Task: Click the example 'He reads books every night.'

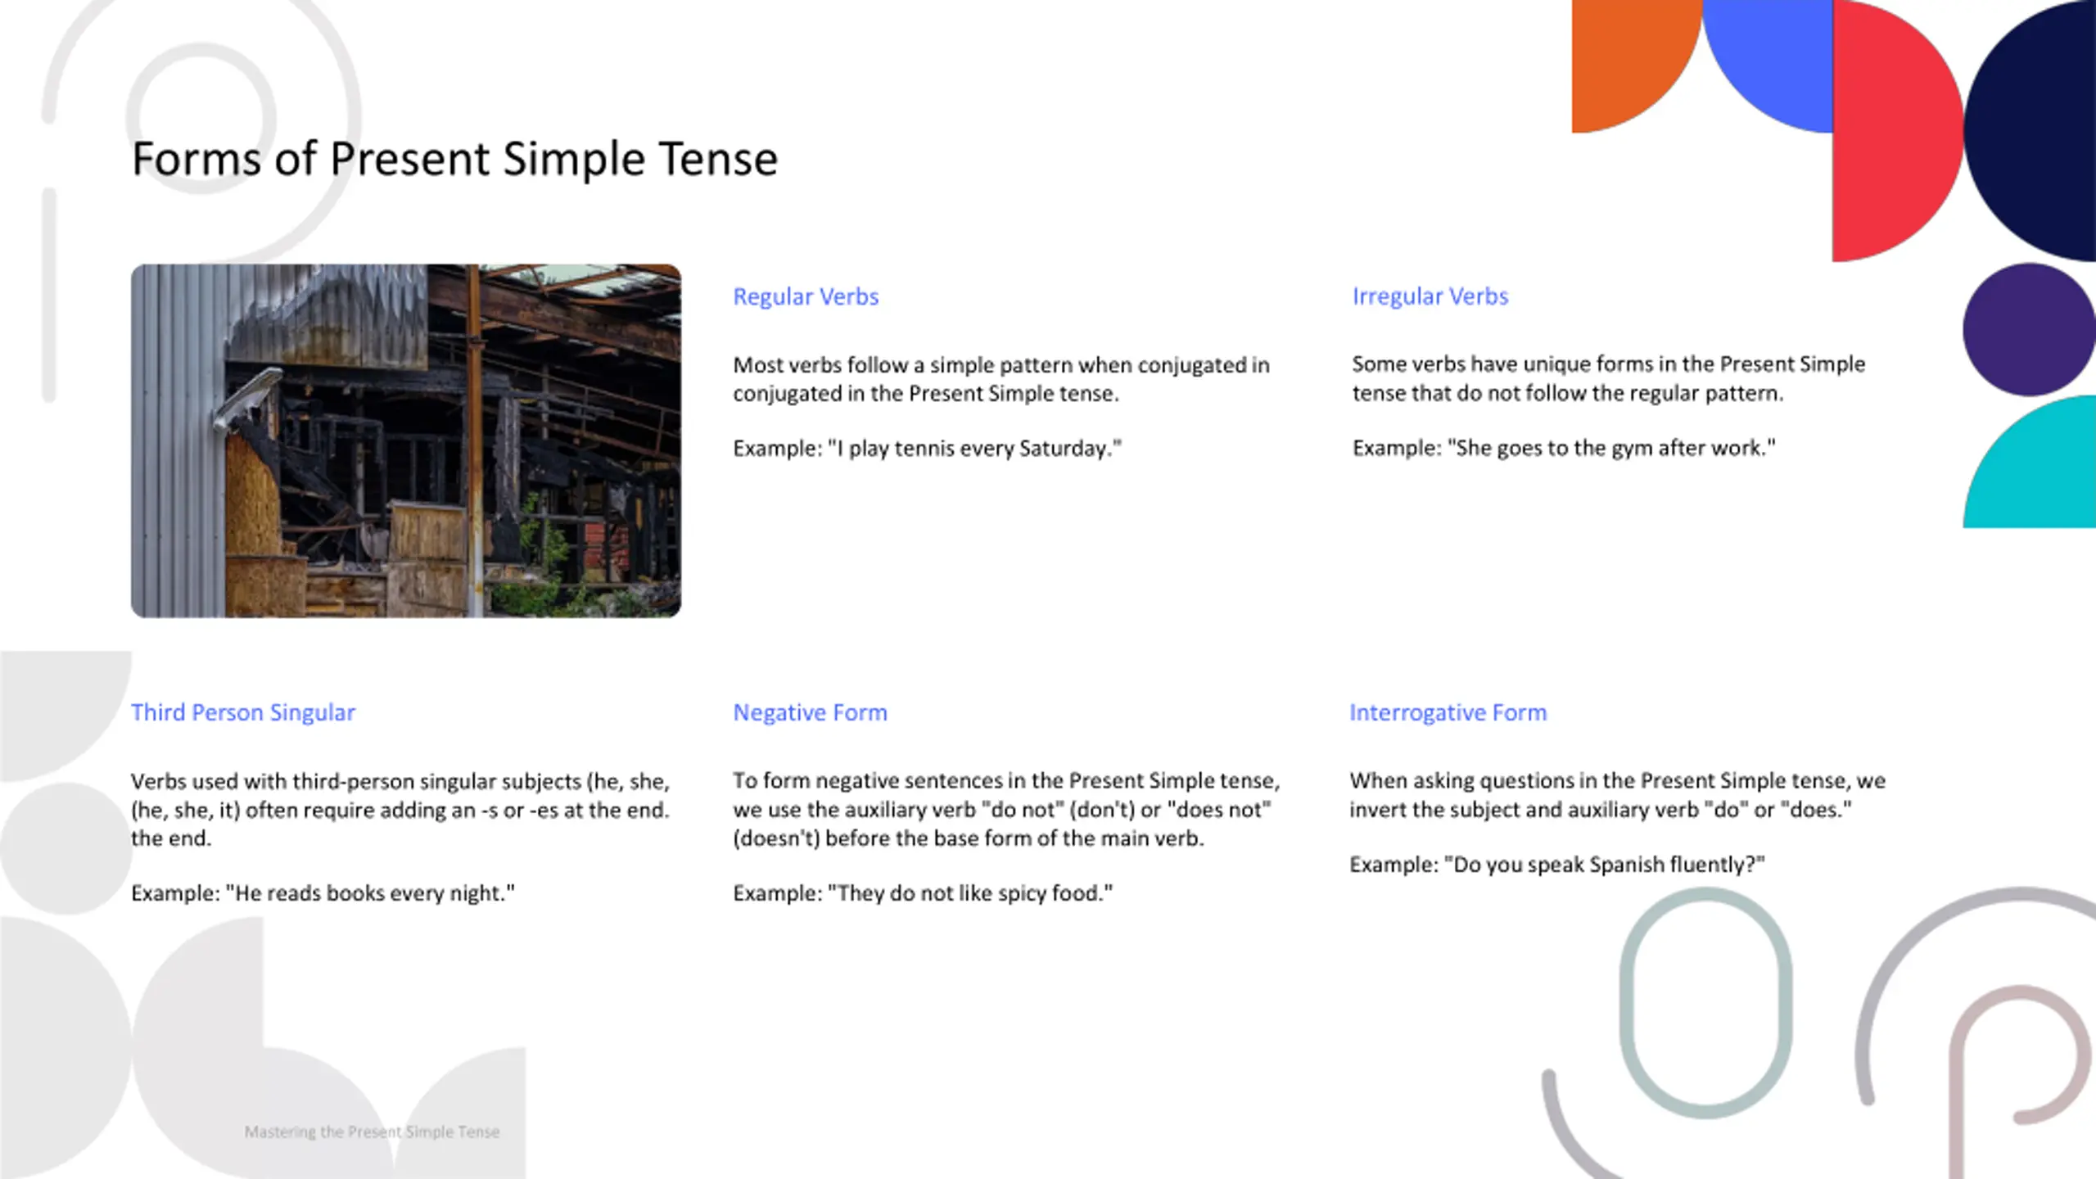Action: tap(323, 892)
